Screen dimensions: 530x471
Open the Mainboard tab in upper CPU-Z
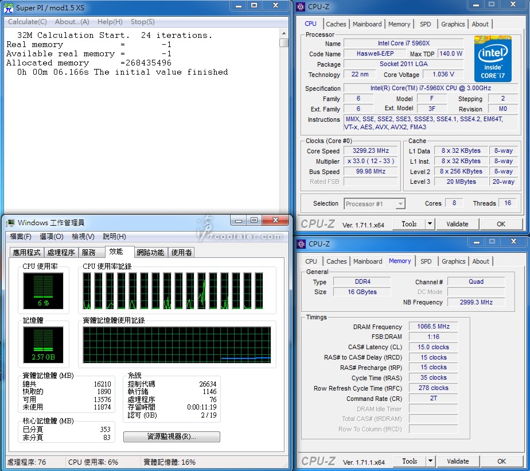pyautogui.click(x=367, y=24)
